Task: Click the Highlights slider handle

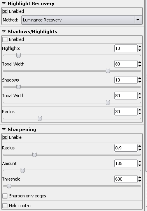Action: (x=18, y=55)
